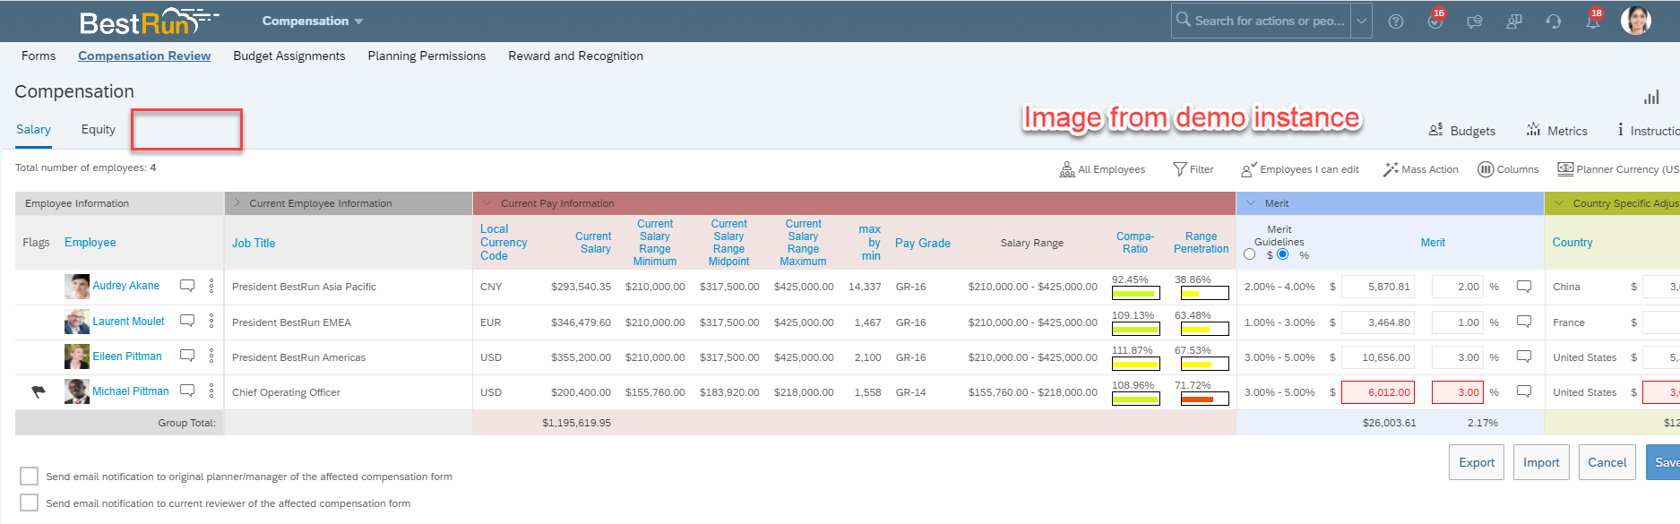Open Laurent Moulet's employee link
Image resolution: width=1680 pixels, height=524 pixels.
click(x=129, y=321)
